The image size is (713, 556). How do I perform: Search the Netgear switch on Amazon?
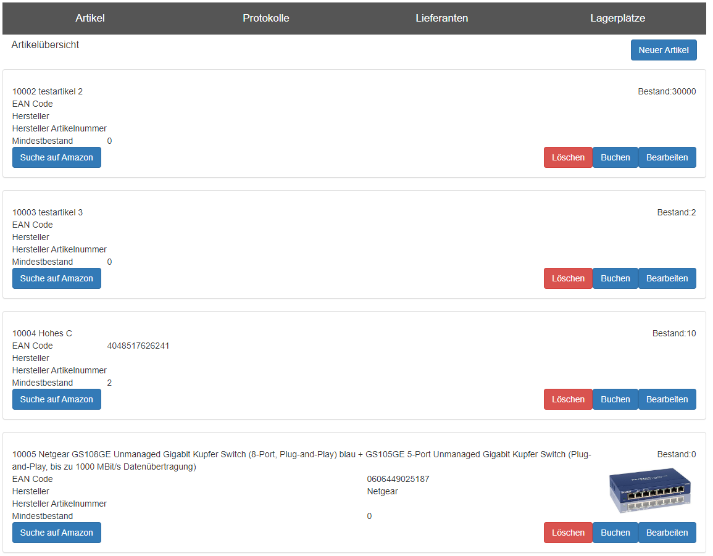click(x=57, y=533)
